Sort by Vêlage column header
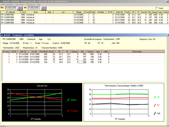This screenshot has height=127, width=169. pyautogui.click(x=79, y=12)
